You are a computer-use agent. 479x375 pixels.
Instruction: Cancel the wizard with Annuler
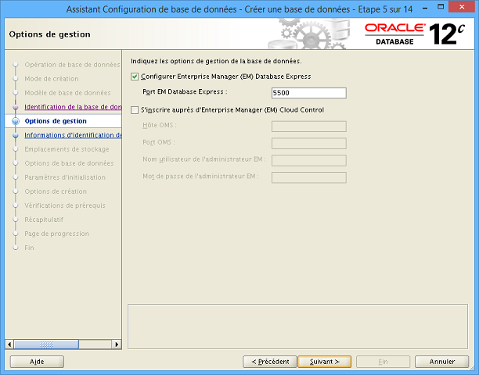(x=441, y=362)
